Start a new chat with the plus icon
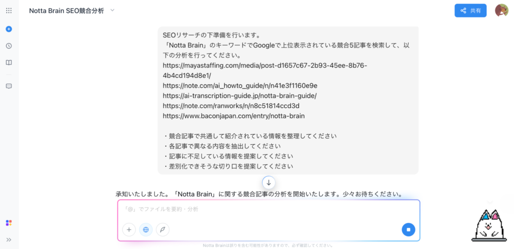 pos(9,29)
